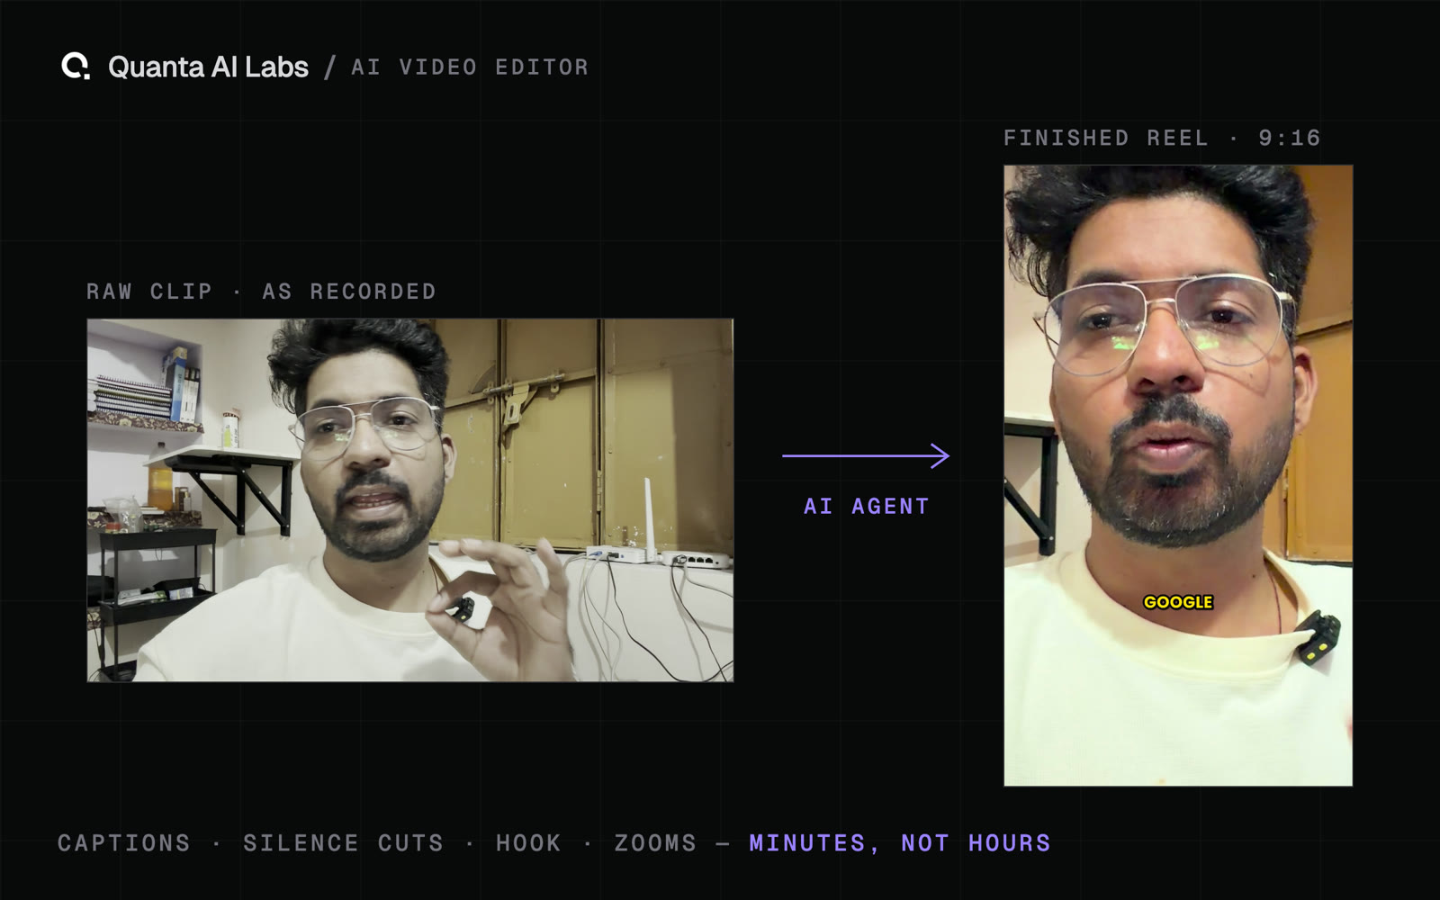Viewport: 1440px width, 900px height.
Task: Click the FINISHED REEL · 9:16 label
Action: tap(1162, 138)
